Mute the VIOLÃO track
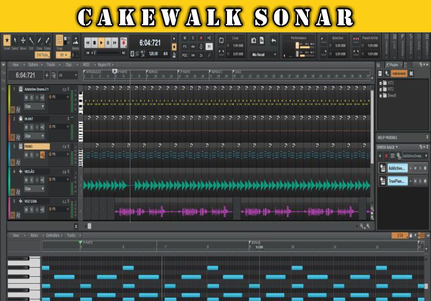 [x=26, y=180]
